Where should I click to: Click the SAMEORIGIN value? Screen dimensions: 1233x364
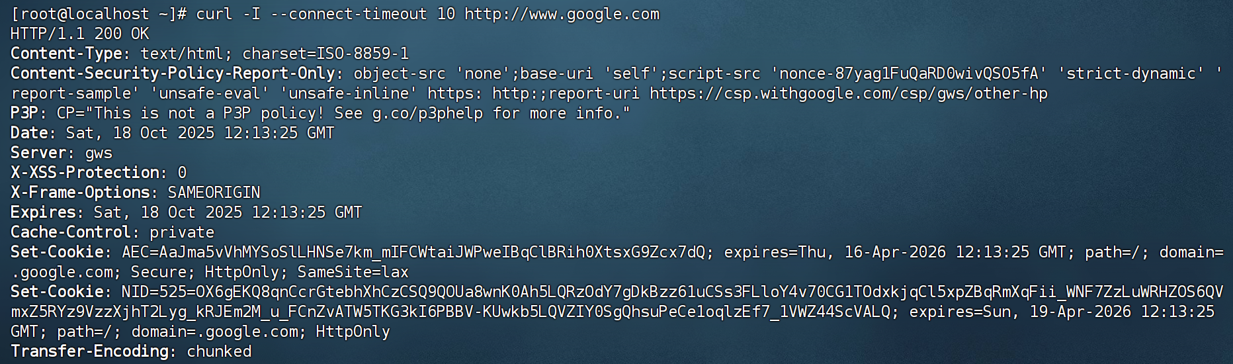(x=214, y=193)
